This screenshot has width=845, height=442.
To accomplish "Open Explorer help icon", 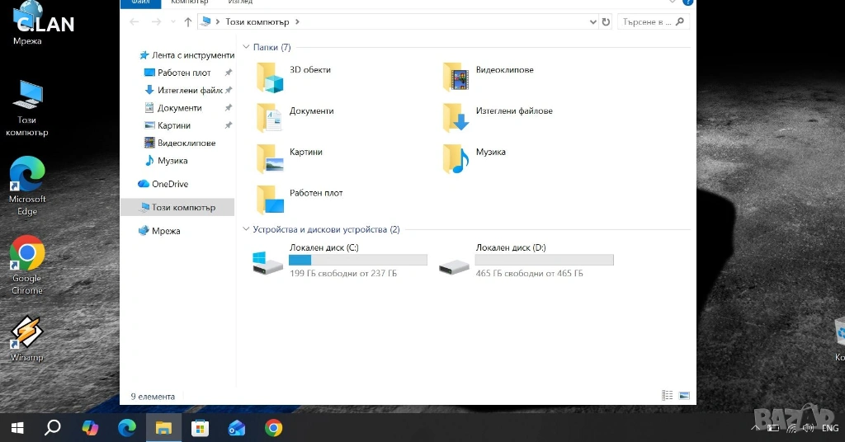I will pos(688,2).
